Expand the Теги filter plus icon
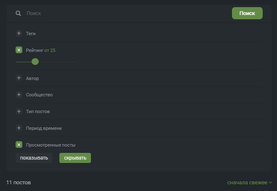The width and height of the screenshot is (277, 191). (x=19, y=33)
